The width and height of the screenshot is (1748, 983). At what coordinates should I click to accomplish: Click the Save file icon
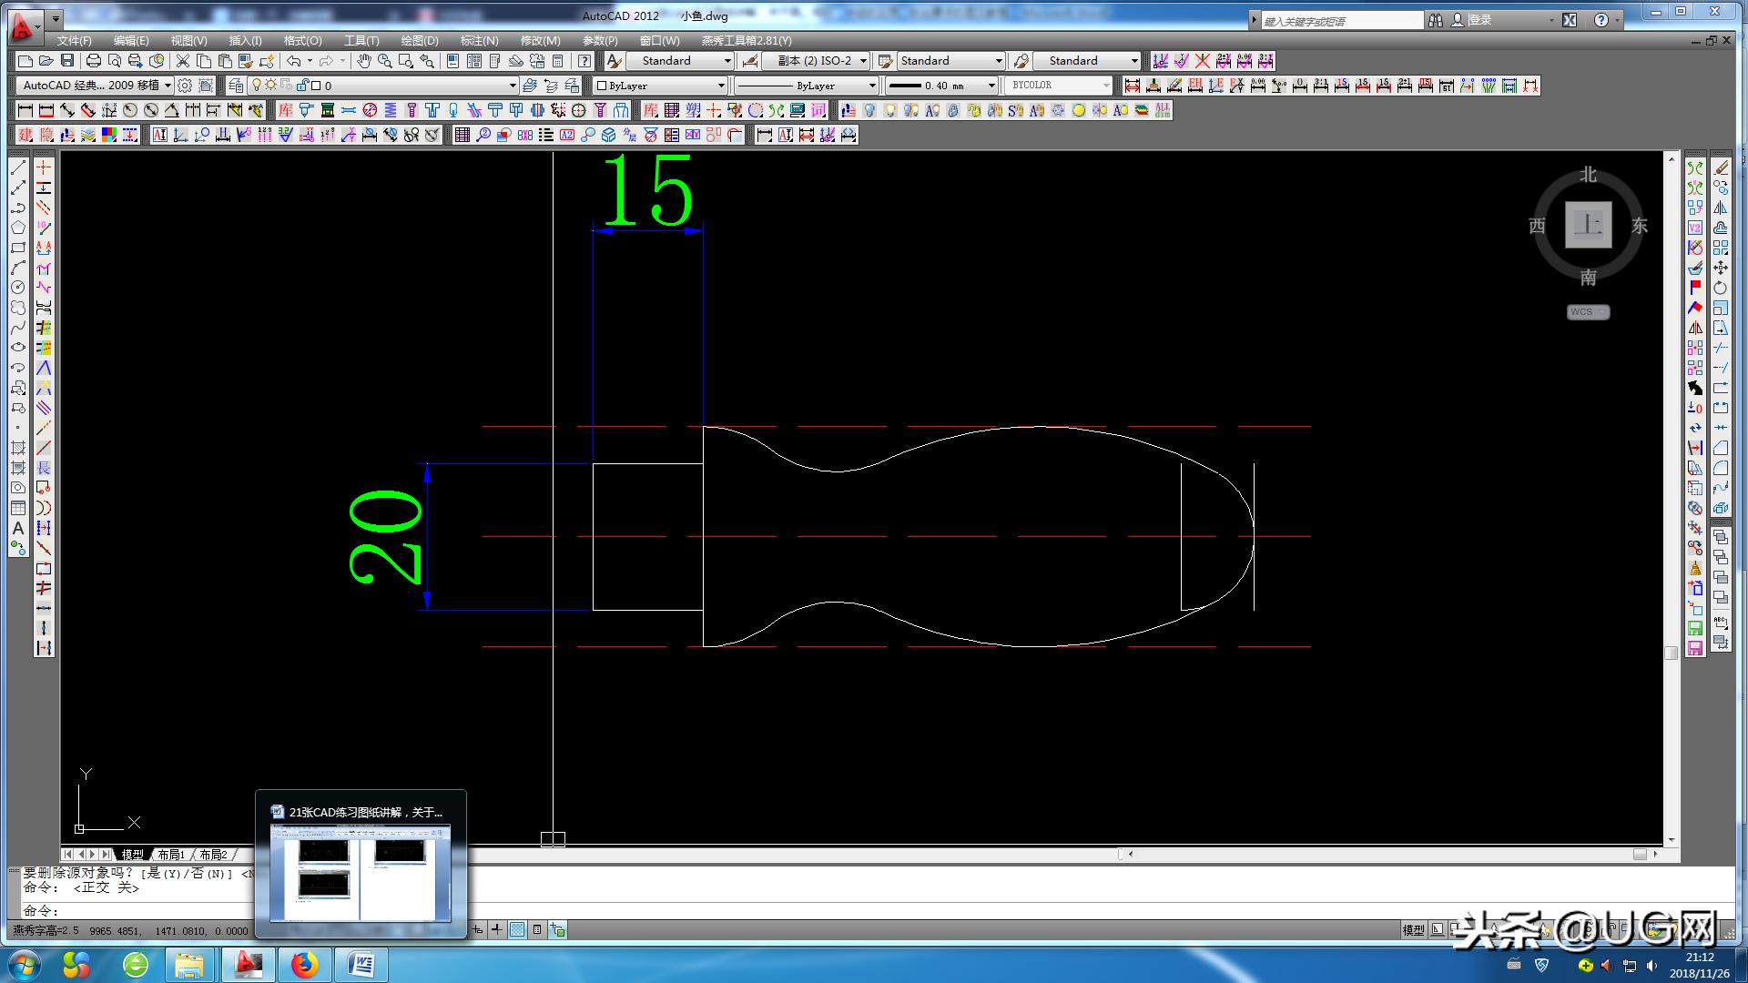[x=67, y=61]
